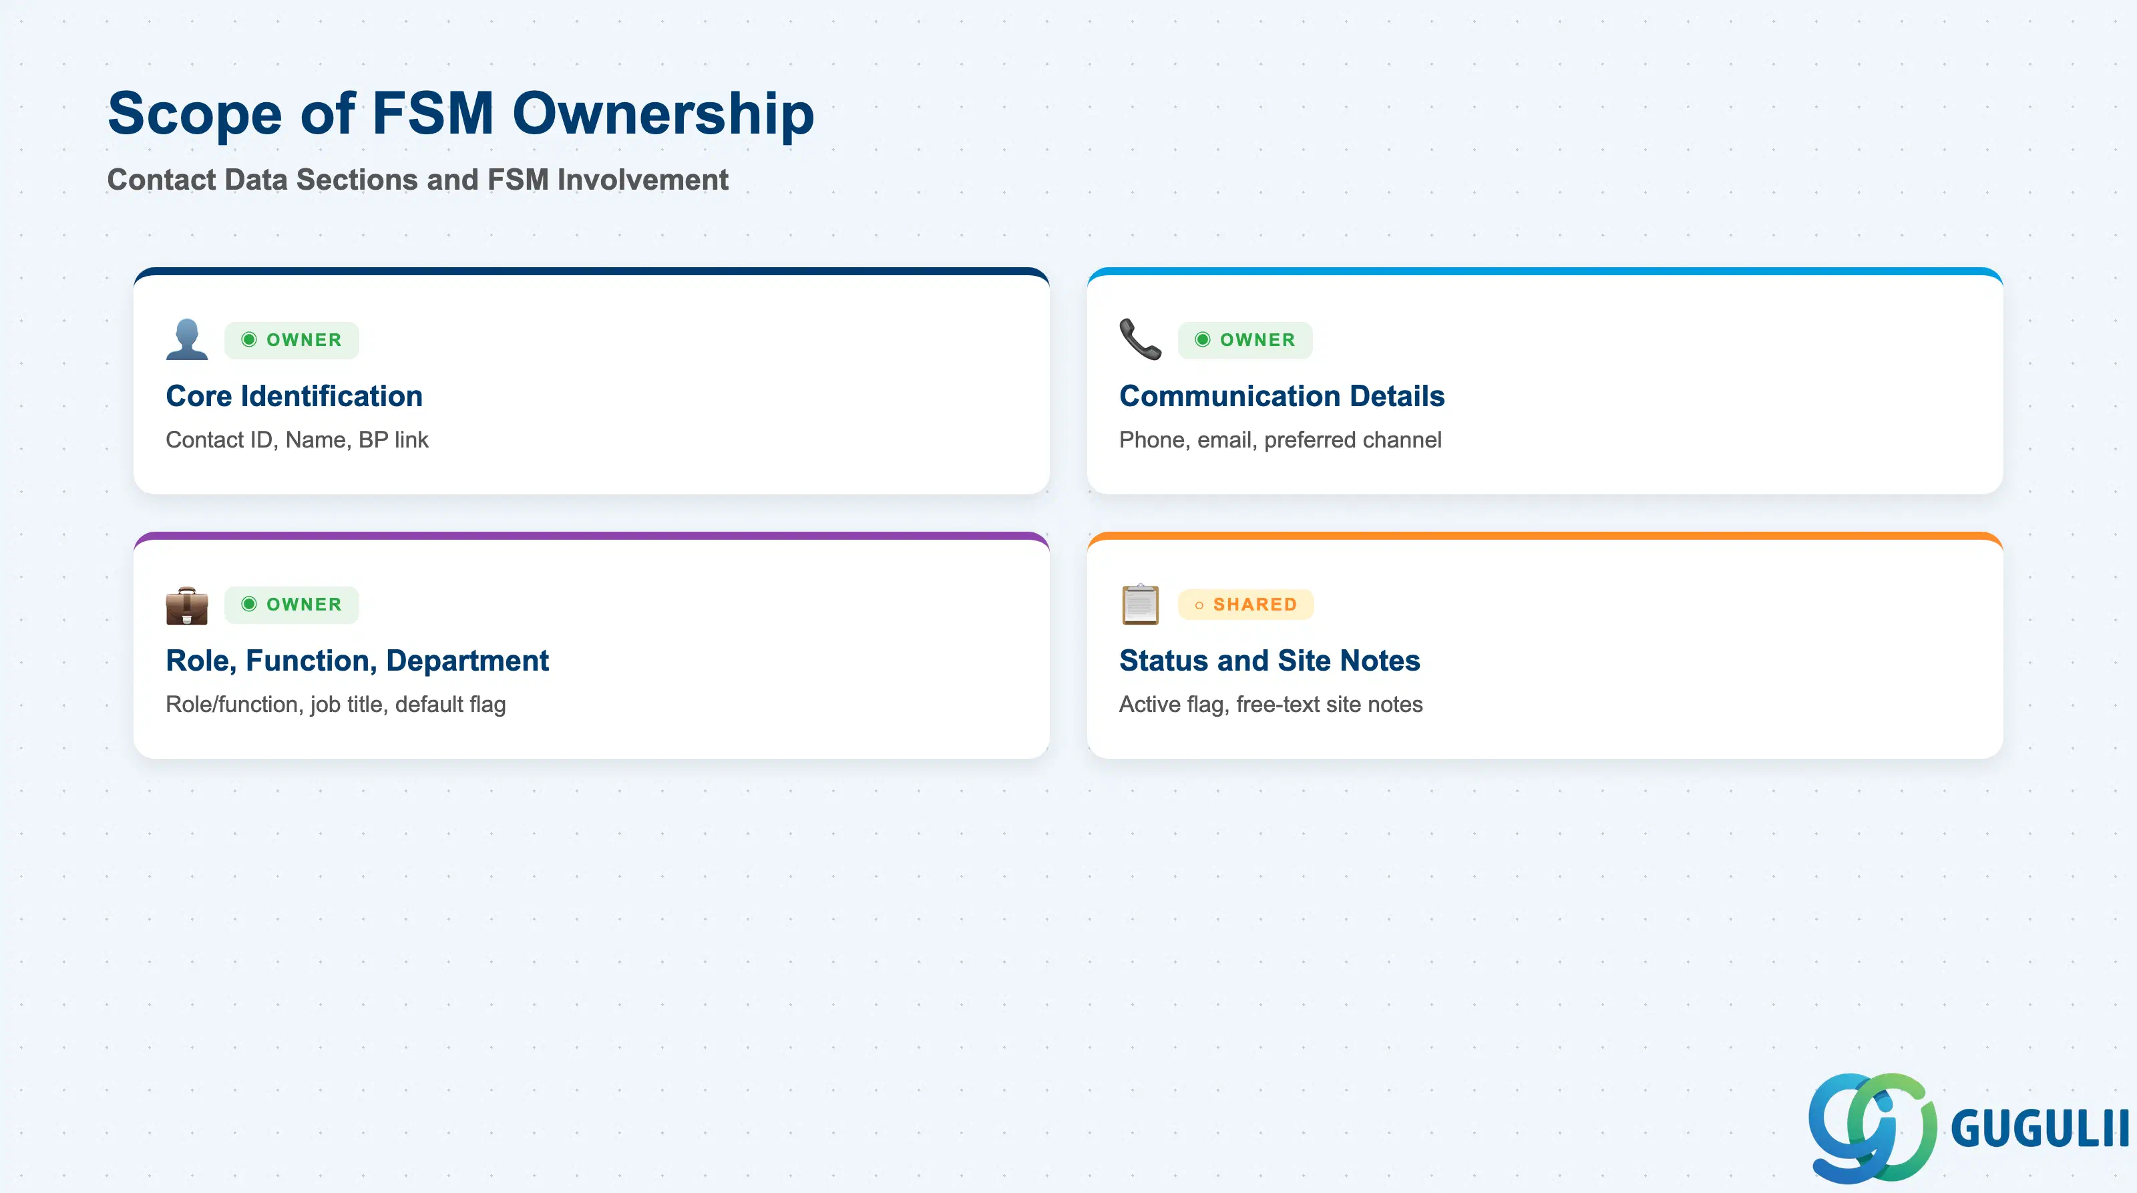Click the 'Active flag, free-text site notes' text
The height and width of the screenshot is (1193, 2137).
coord(1271,704)
